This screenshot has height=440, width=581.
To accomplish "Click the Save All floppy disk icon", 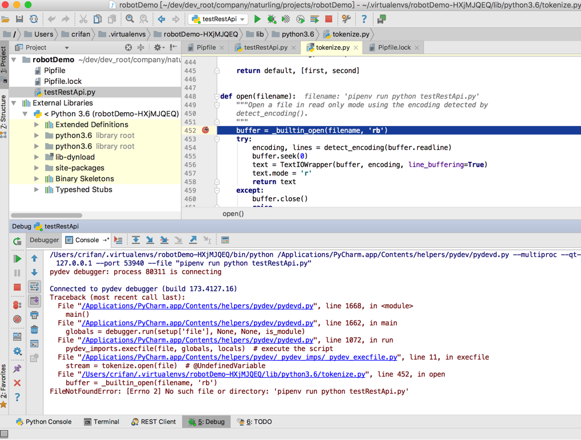I will (19, 19).
